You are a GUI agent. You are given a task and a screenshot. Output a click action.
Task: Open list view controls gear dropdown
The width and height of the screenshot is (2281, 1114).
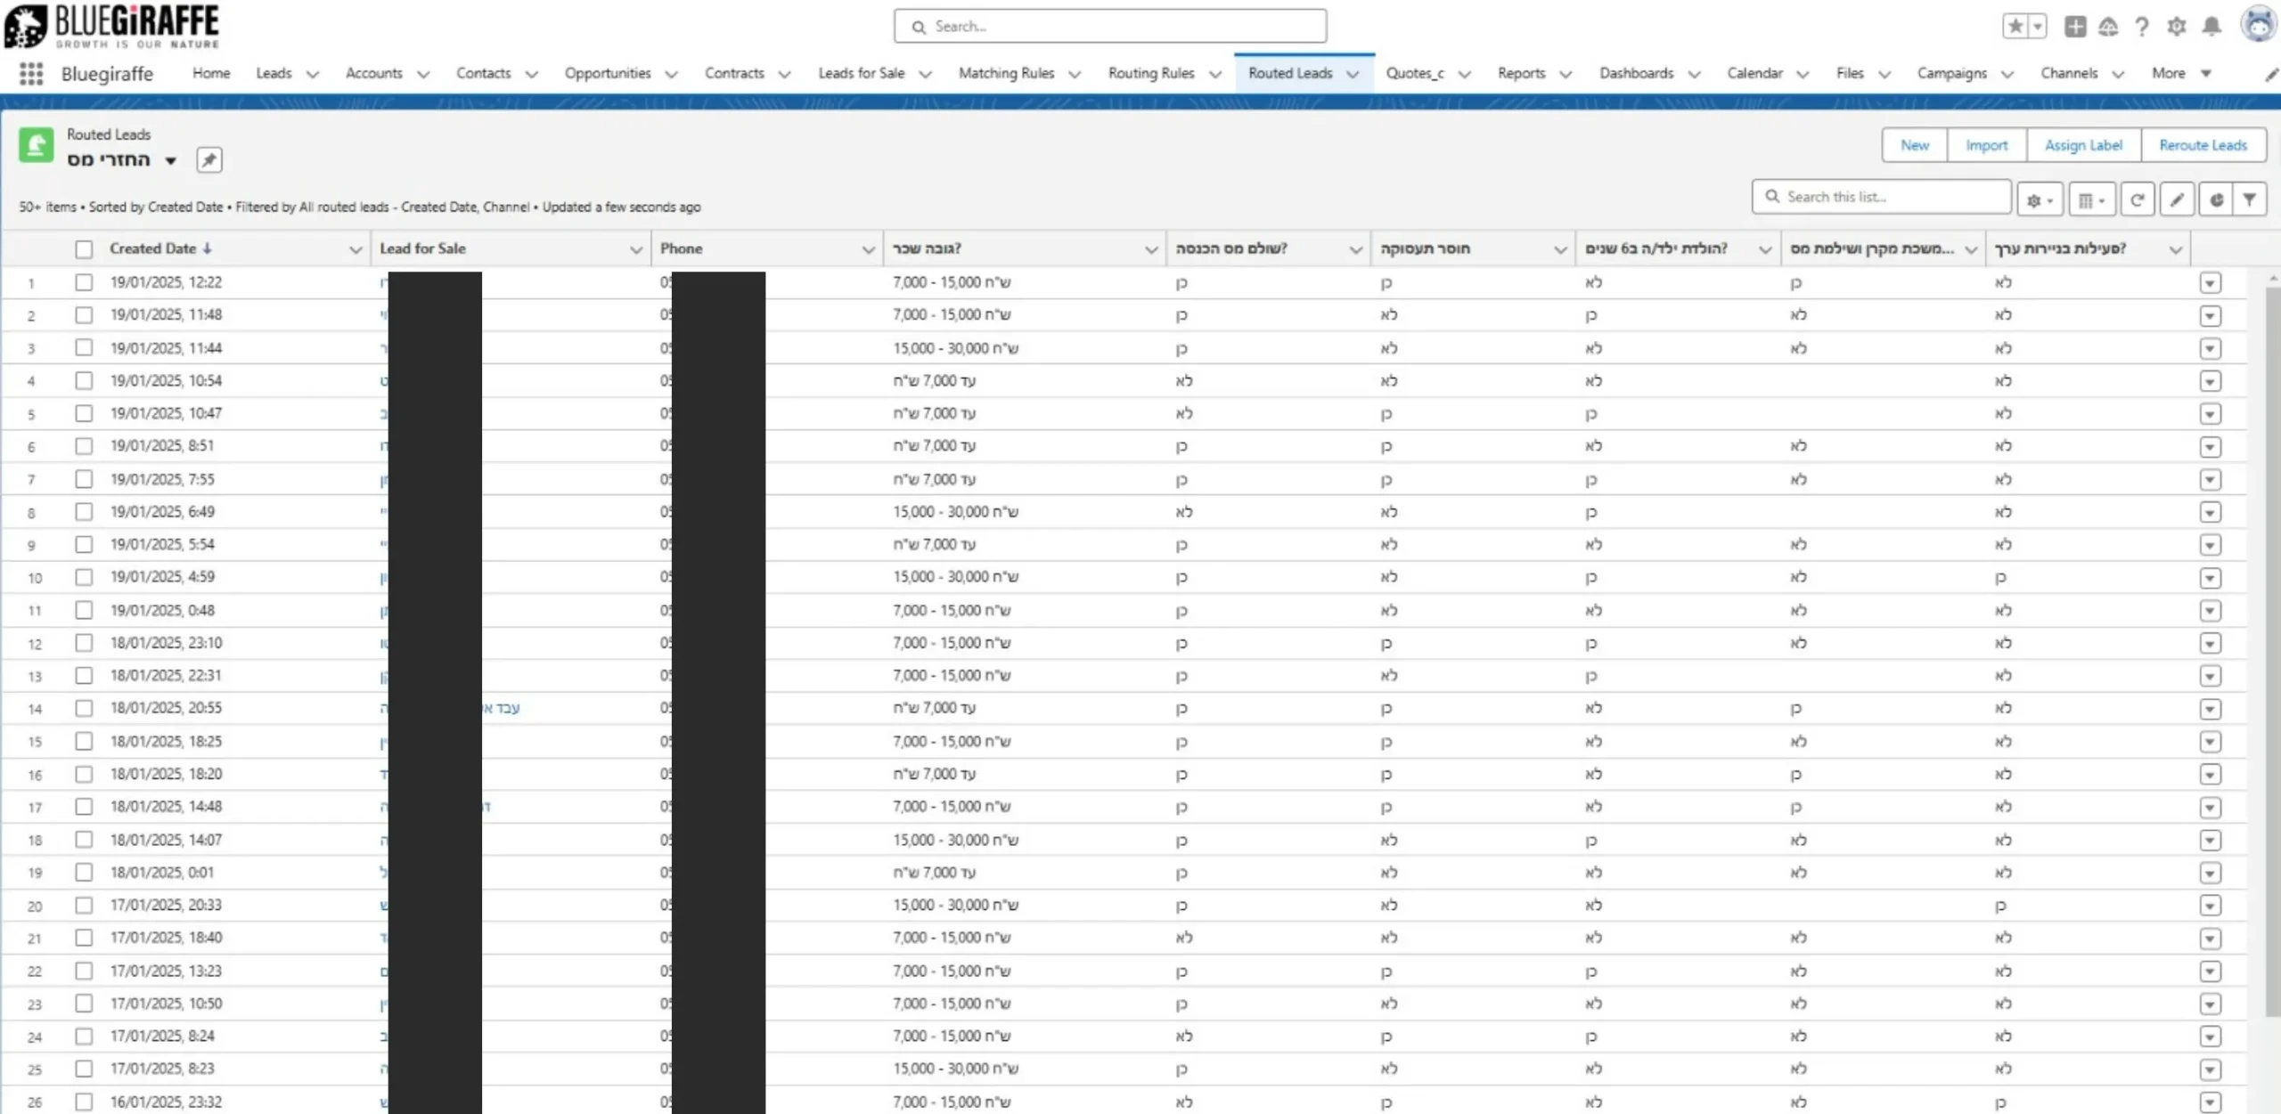tap(2040, 200)
